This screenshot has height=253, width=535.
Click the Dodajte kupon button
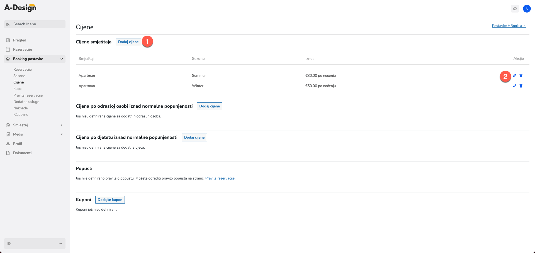(110, 200)
